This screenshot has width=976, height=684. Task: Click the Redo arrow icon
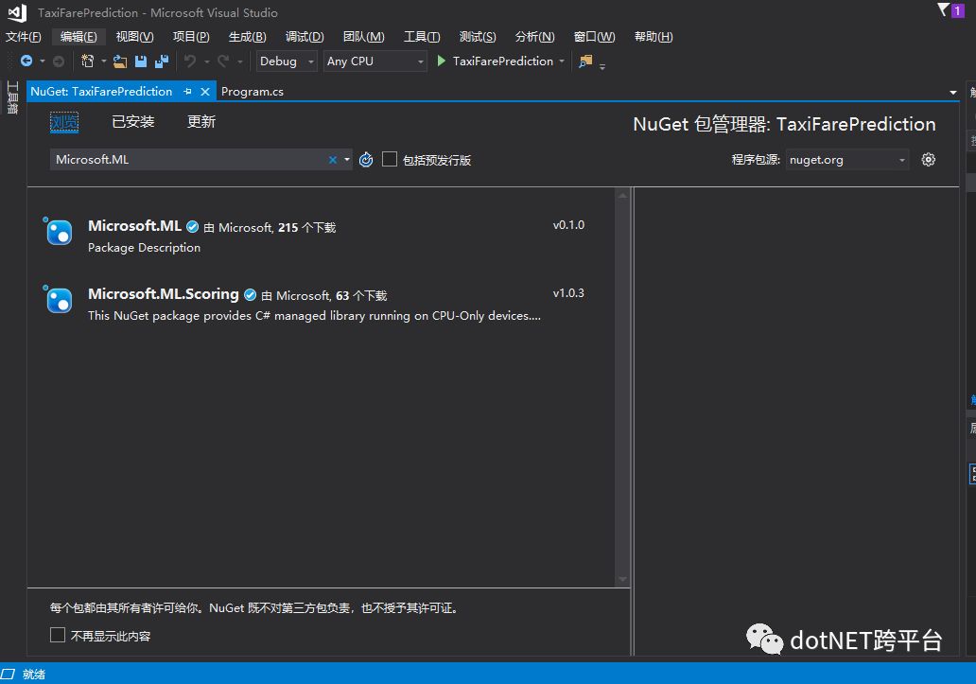[x=223, y=61]
